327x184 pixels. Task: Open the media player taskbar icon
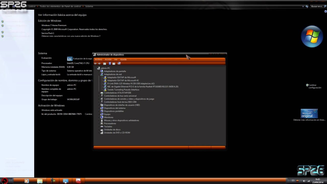pos(26,181)
